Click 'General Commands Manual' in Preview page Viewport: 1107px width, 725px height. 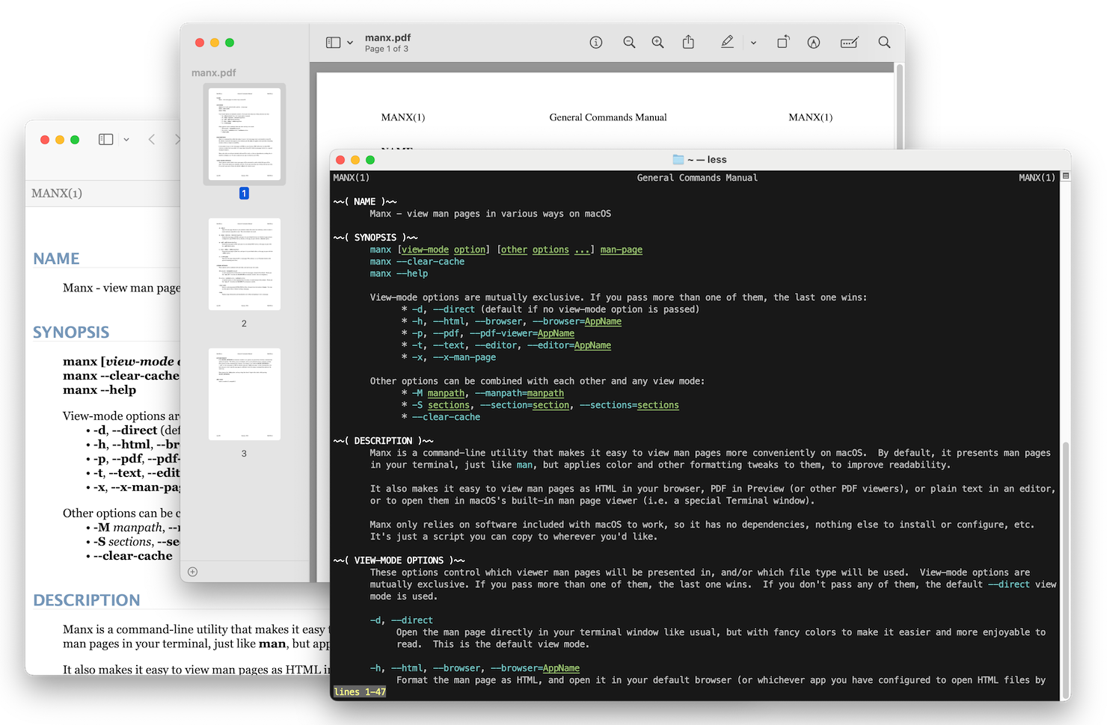[608, 117]
